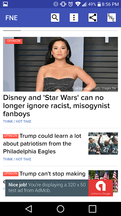Open Trump and Philadelphia Eagles article headline

(42, 144)
